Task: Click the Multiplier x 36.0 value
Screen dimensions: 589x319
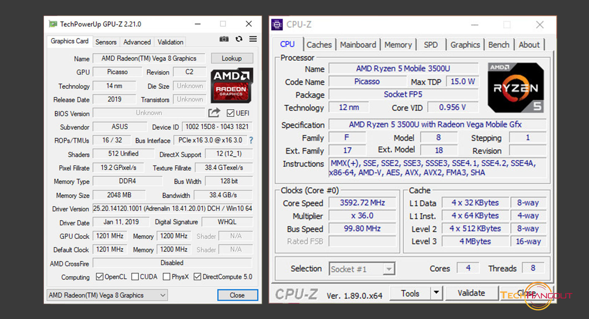Action: tap(362, 215)
